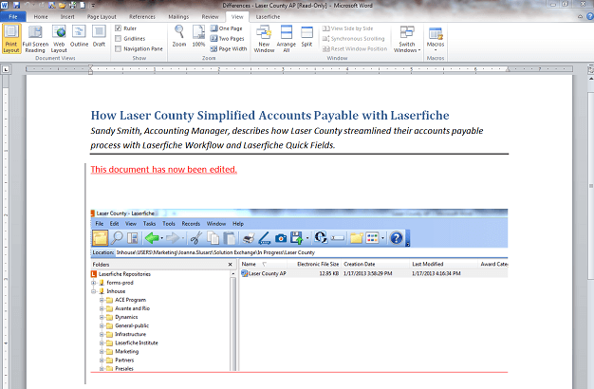Screen dimensions: 594x389
Task: Click the right indent marker on ruler
Action: click(509, 69)
